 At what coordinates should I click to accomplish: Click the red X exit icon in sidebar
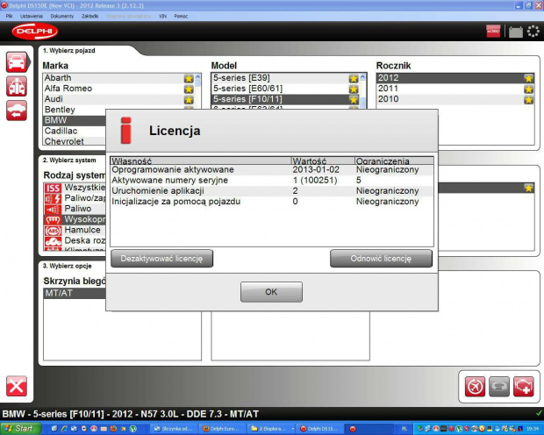(17, 386)
